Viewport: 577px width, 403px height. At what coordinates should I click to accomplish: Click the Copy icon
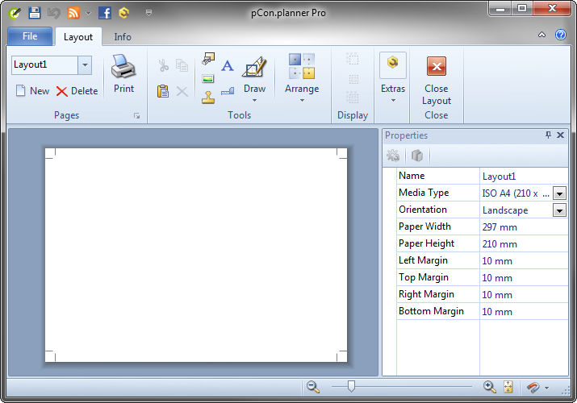coord(182,65)
